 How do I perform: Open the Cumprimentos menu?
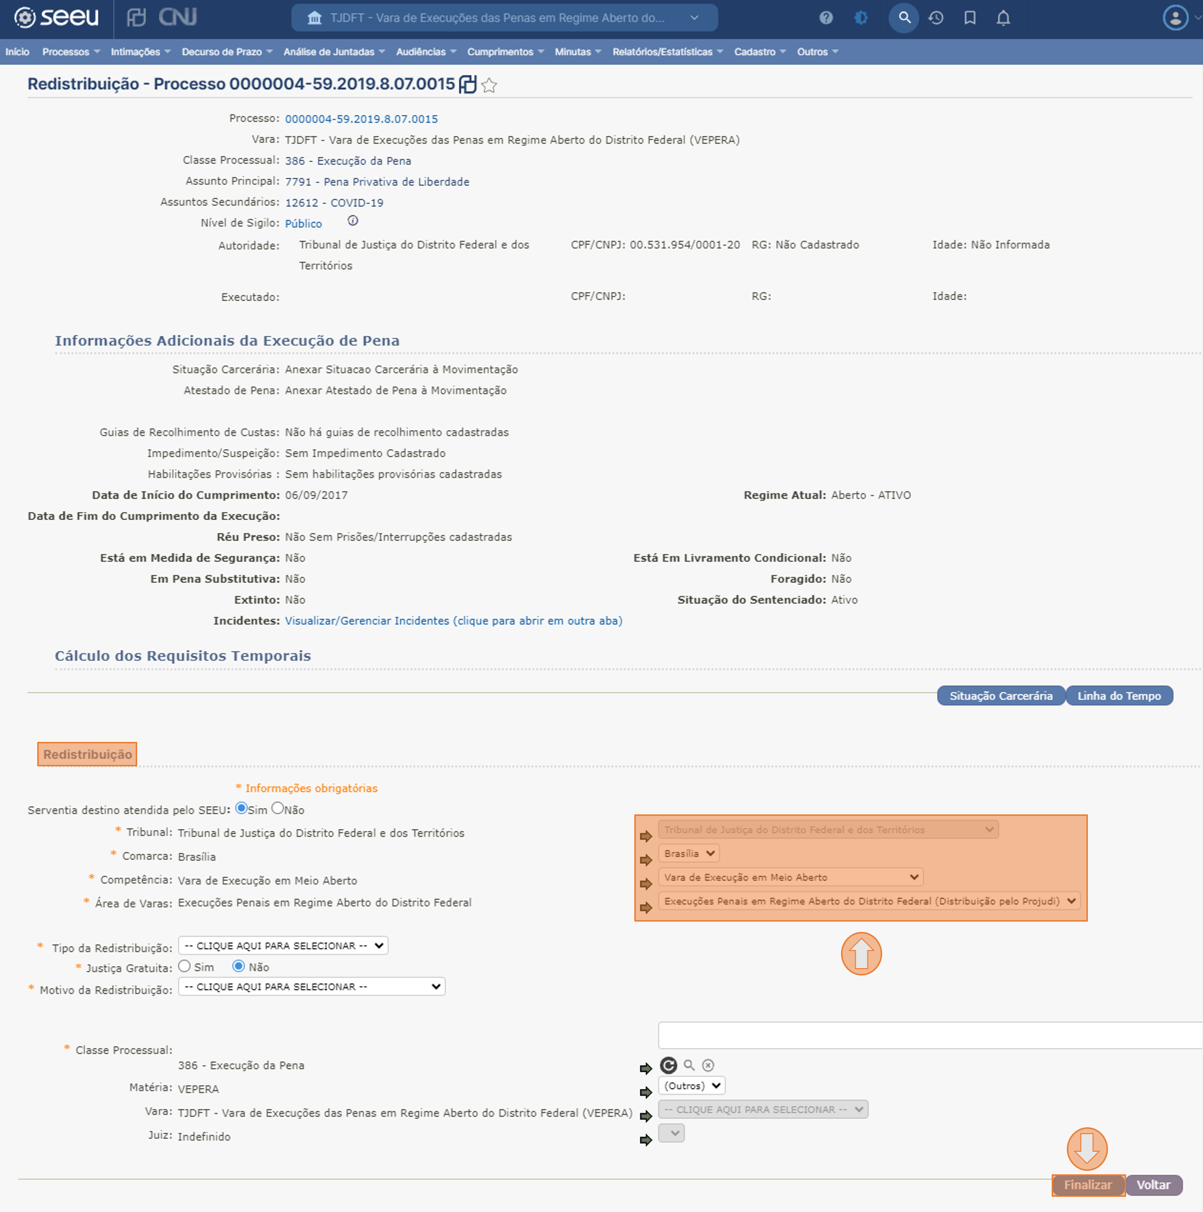pyautogui.click(x=505, y=51)
